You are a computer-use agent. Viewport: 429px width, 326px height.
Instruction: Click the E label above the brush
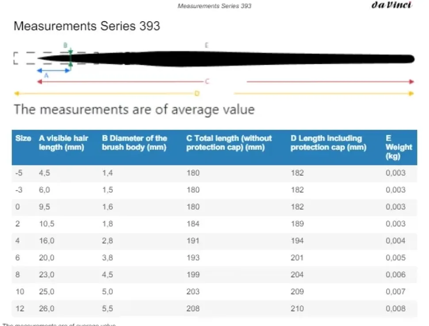pos(207,45)
